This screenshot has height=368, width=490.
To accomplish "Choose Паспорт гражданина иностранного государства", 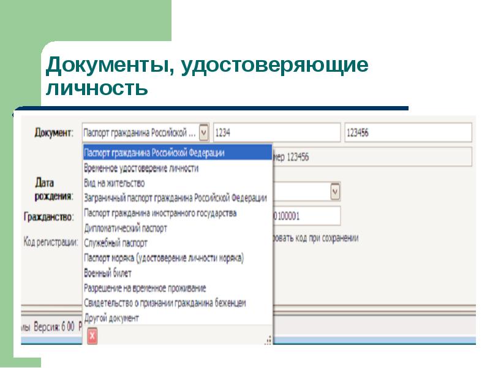I will pyautogui.click(x=160, y=213).
